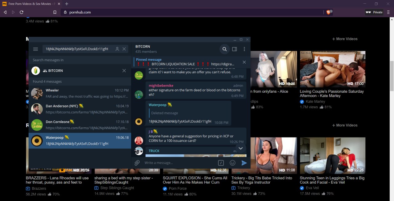This screenshot has height=201, width=394.
Task: Click the '435 members' subtitle
Action: click(x=146, y=52)
